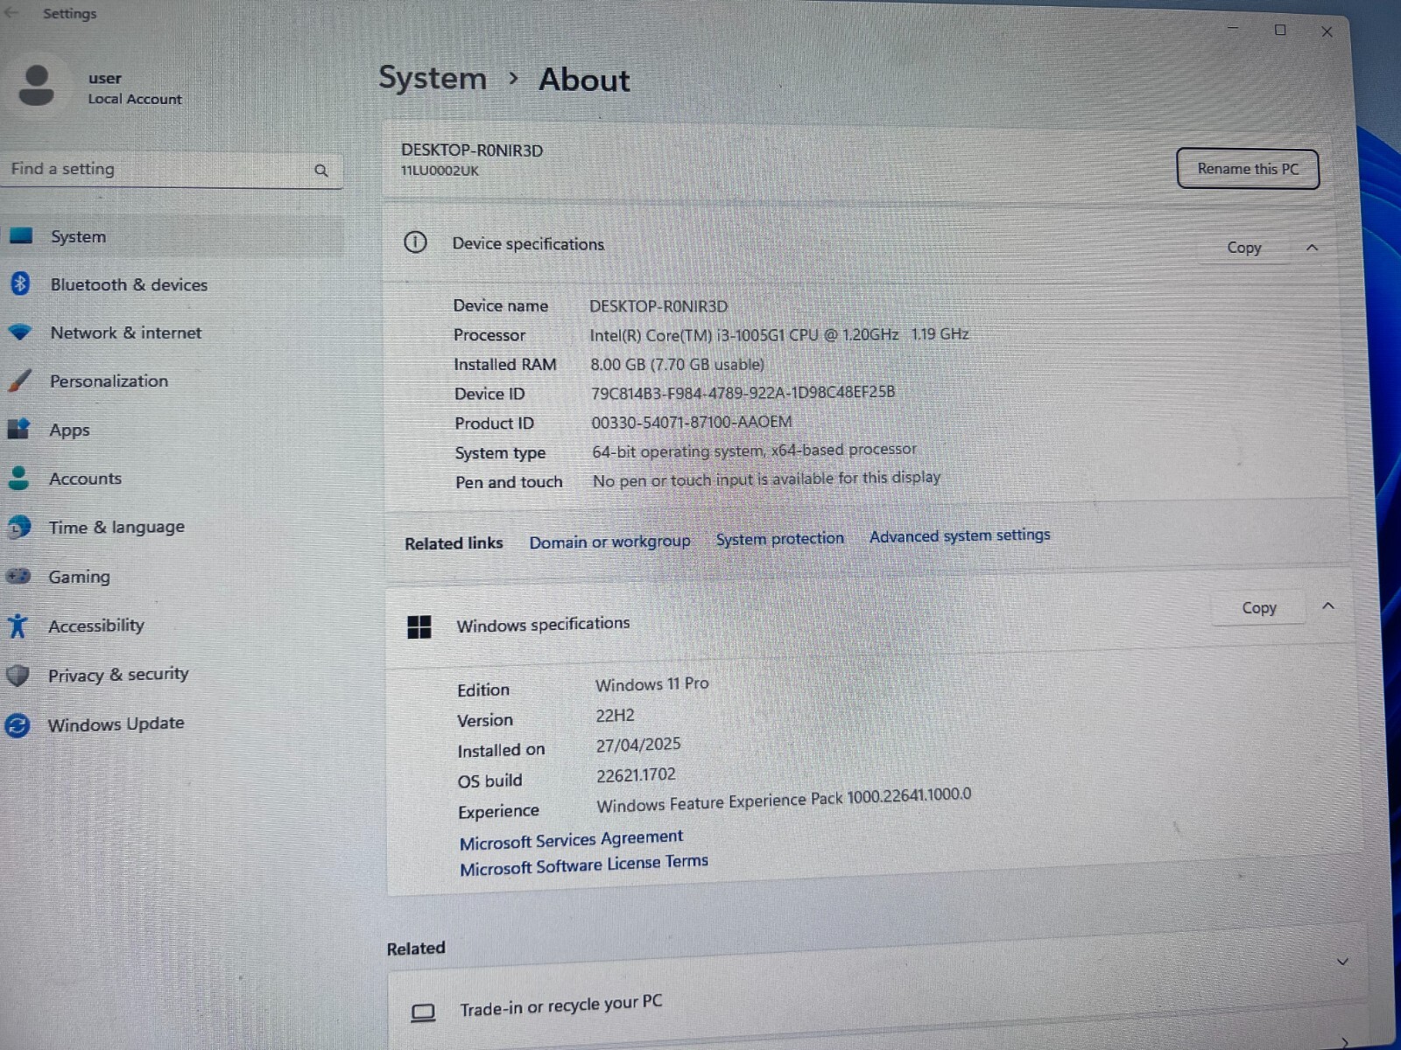Click the Time & language globe icon
This screenshot has width=1401, height=1050.
pos(19,527)
